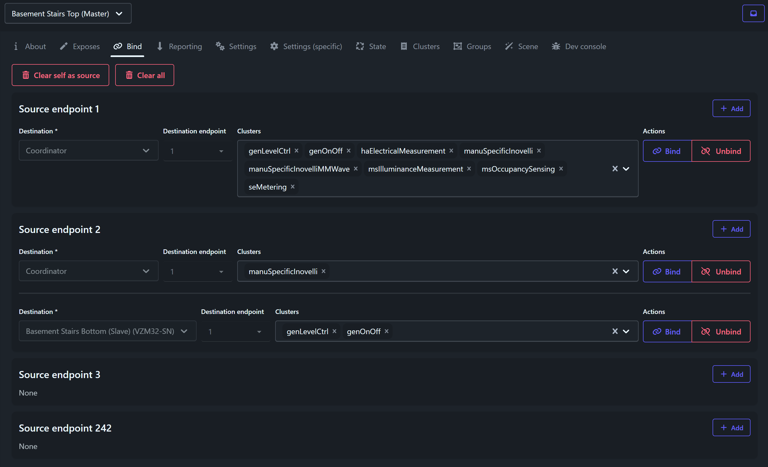Unbind the Basement Stairs Bottom binding

(x=720, y=332)
